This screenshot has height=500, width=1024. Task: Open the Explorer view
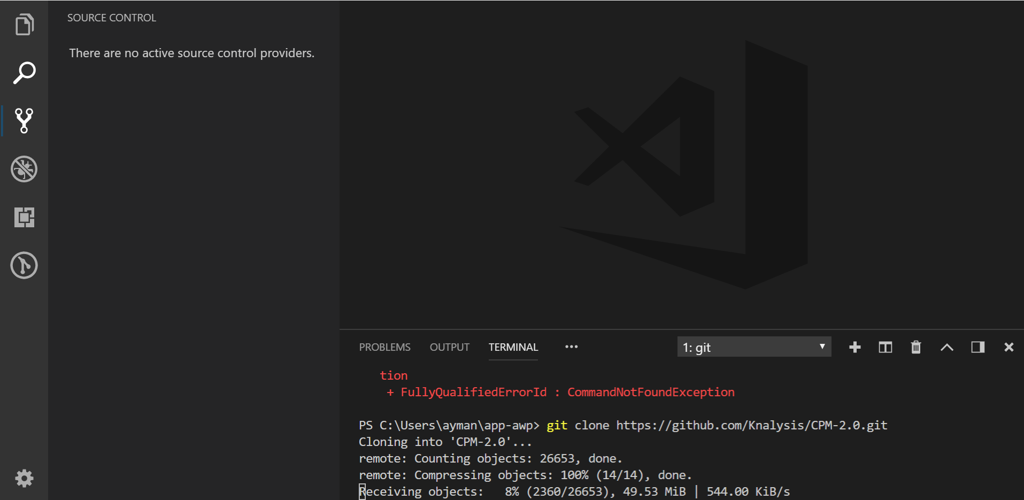(x=24, y=24)
